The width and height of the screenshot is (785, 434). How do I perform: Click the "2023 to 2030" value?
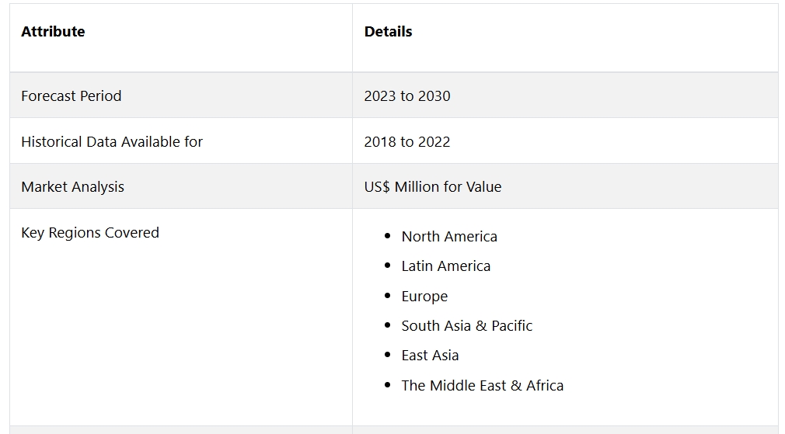point(407,96)
